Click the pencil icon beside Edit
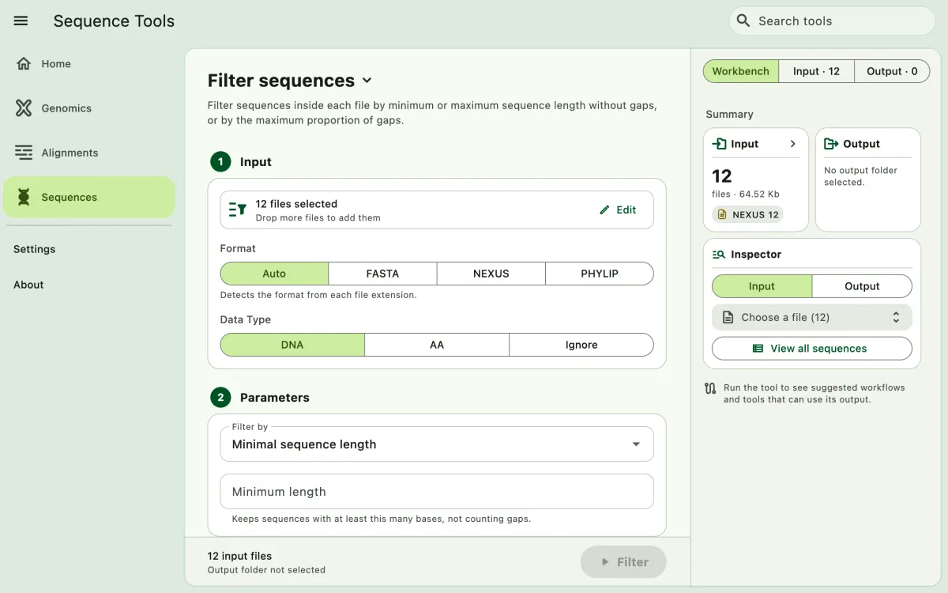948x593 pixels. (x=604, y=210)
